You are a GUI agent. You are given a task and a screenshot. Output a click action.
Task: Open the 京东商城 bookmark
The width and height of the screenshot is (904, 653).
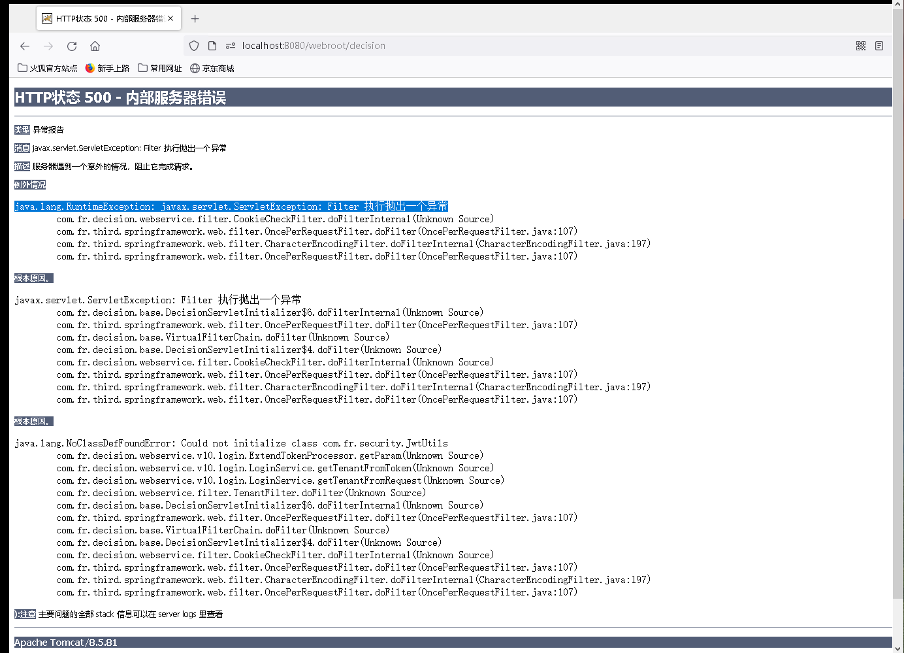click(x=212, y=68)
